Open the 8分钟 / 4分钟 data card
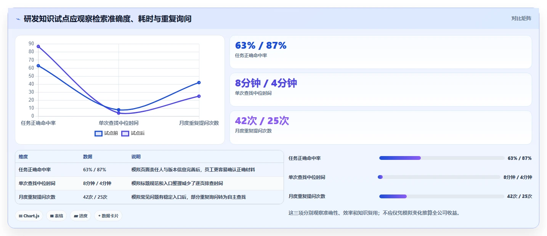Image resolution: width=547 pixels, height=236 pixels. tap(380, 89)
